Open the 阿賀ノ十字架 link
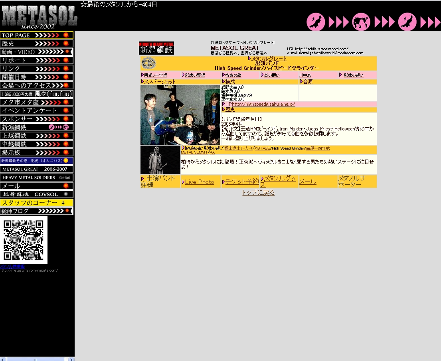The width and height of the screenshot is (441, 361). (x=156, y=75)
